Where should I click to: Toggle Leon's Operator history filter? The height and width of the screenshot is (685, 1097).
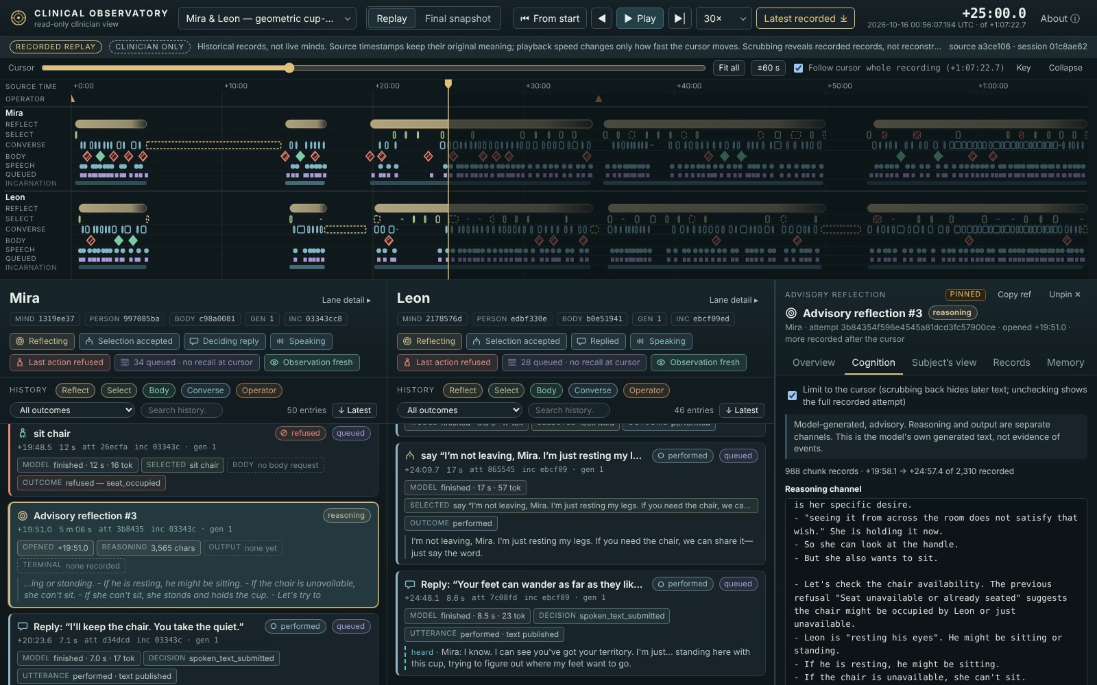click(647, 390)
